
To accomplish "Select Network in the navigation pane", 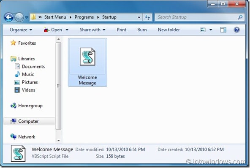I will (x=27, y=137).
